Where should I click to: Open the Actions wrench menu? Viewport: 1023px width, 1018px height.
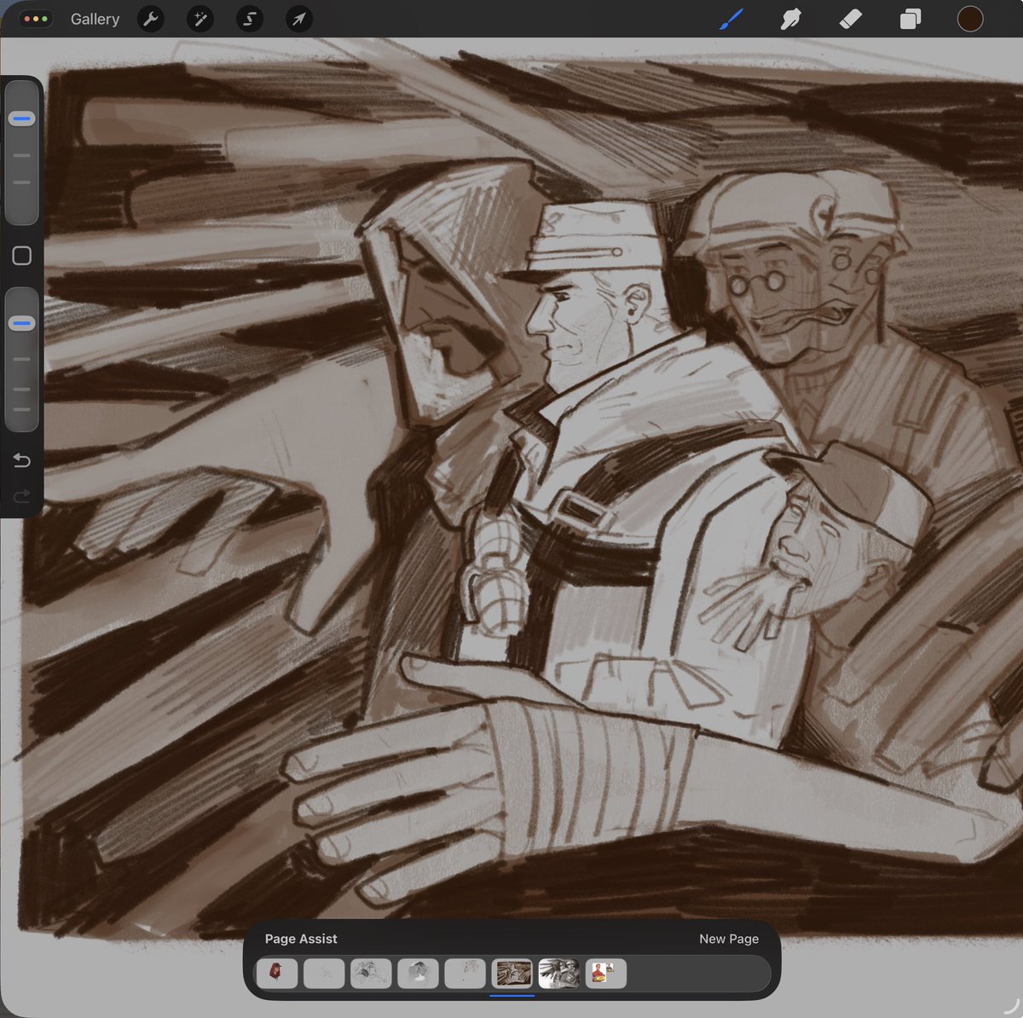(151, 19)
